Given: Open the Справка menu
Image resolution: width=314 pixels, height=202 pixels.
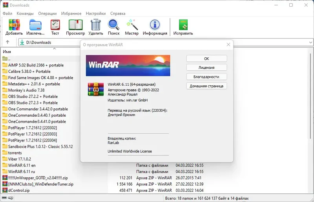Looking at the screenshot, I should [118, 13].
